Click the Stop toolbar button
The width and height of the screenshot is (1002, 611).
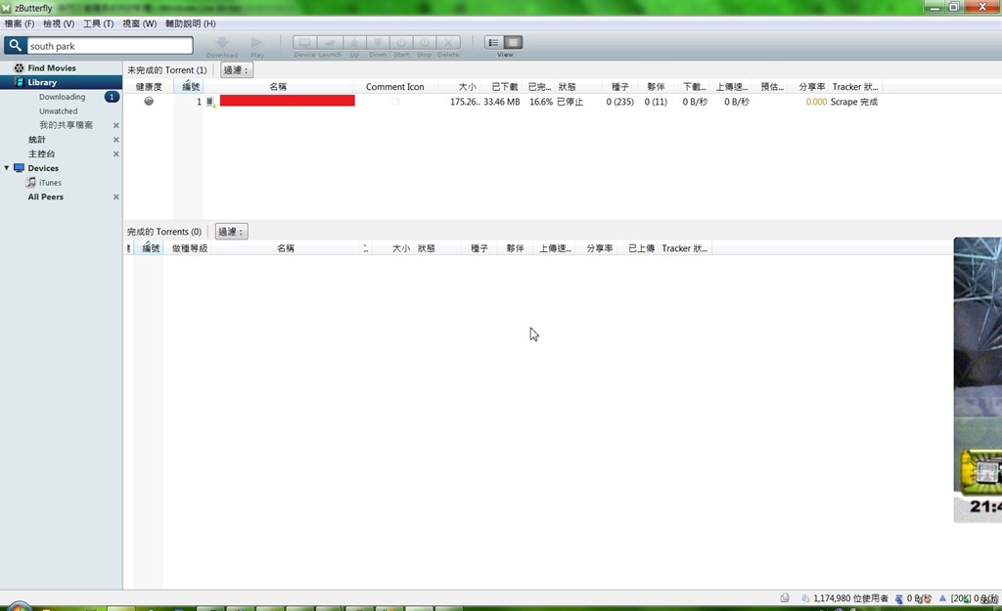pyautogui.click(x=425, y=43)
